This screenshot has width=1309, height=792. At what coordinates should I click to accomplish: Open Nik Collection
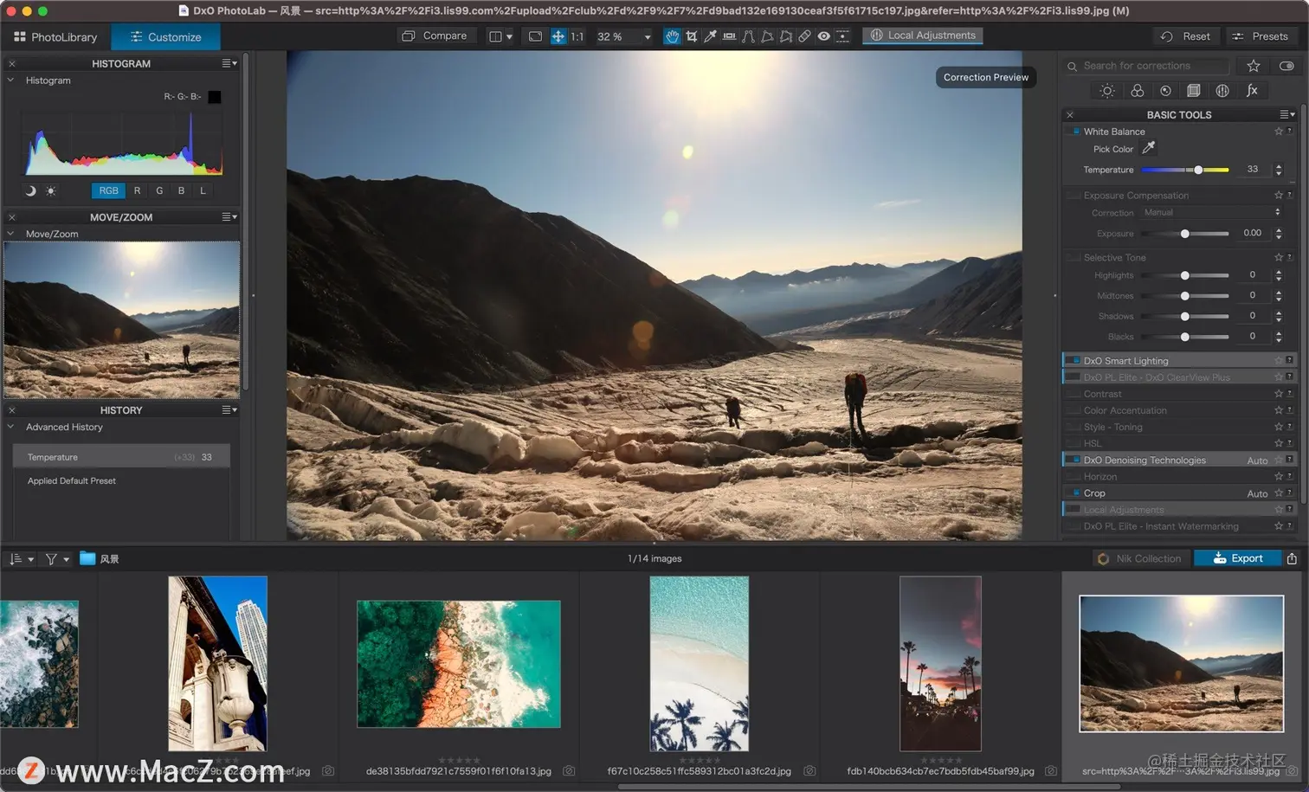(1140, 558)
